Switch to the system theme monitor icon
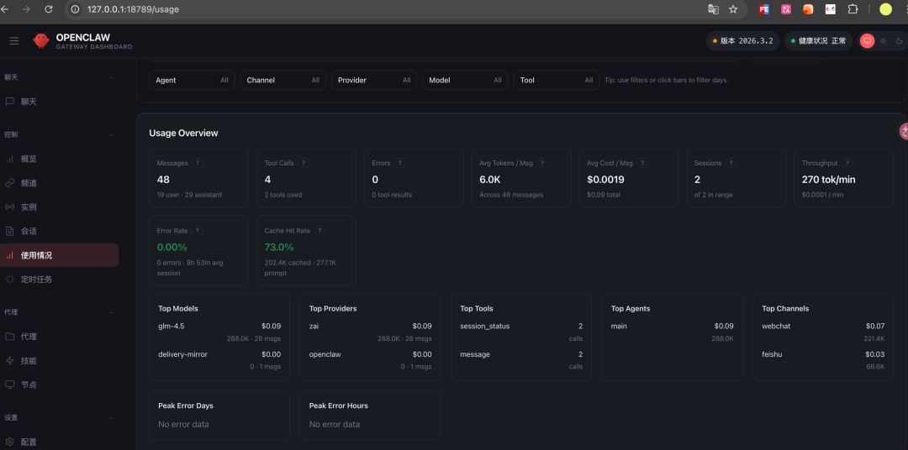The image size is (908, 450). tap(867, 41)
